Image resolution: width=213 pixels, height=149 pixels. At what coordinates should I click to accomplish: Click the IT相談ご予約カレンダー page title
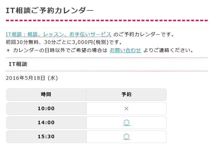(x=50, y=10)
